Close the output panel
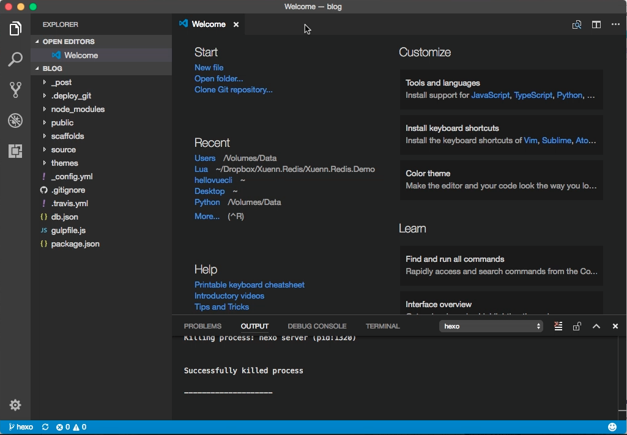Image resolution: width=627 pixels, height=435 pixels. (615, 326)
